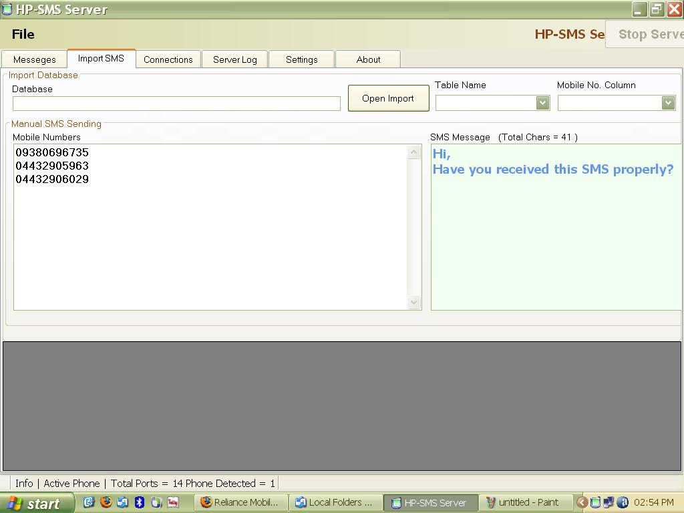The width and height of the screenshot is (684, 513).
Task: Click the network monitors tray icon
Action: coord(609,502)
